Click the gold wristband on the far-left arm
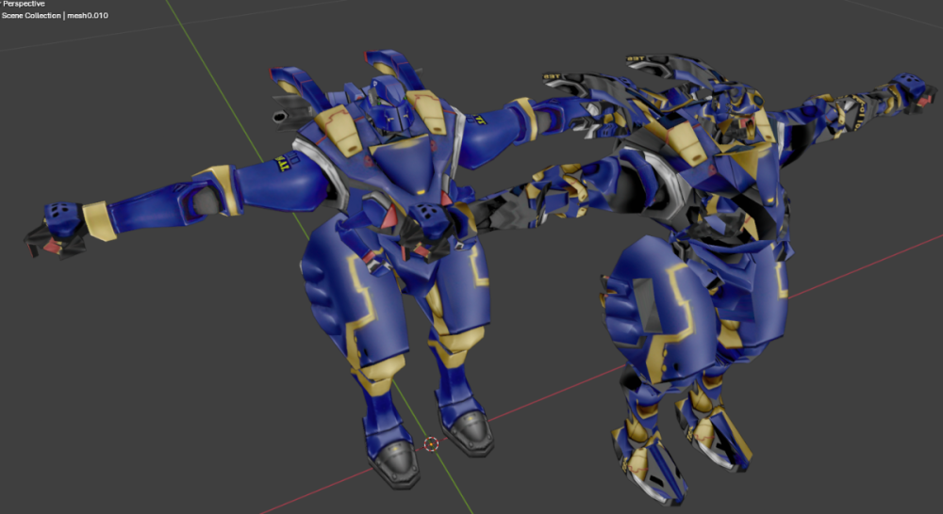 [97, 219]
